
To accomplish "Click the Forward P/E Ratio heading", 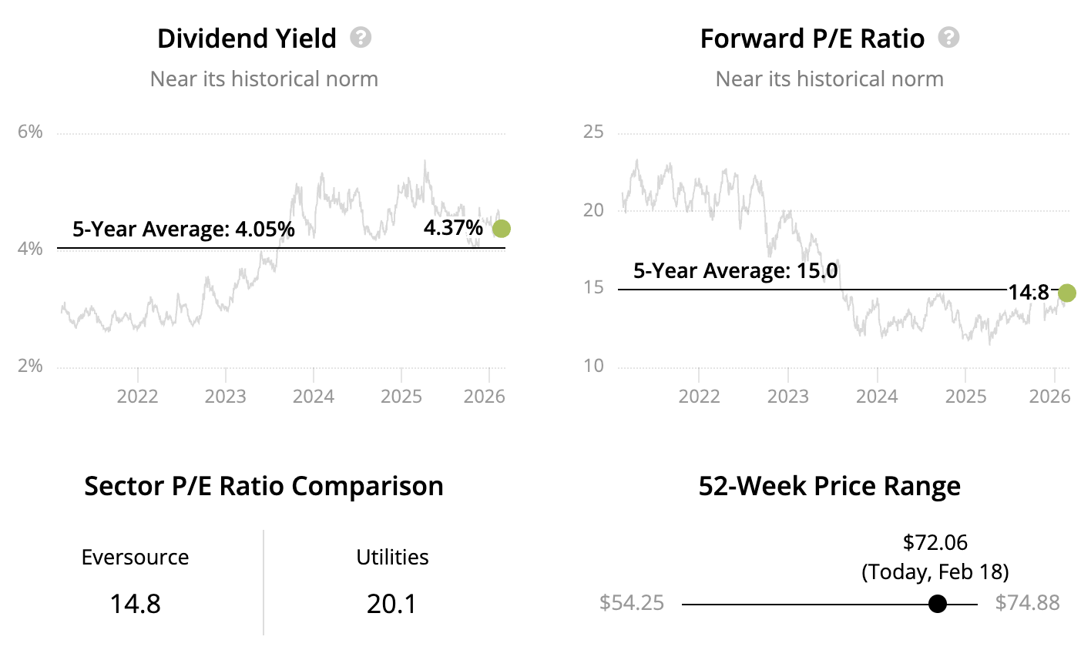I will pos(812,39).
